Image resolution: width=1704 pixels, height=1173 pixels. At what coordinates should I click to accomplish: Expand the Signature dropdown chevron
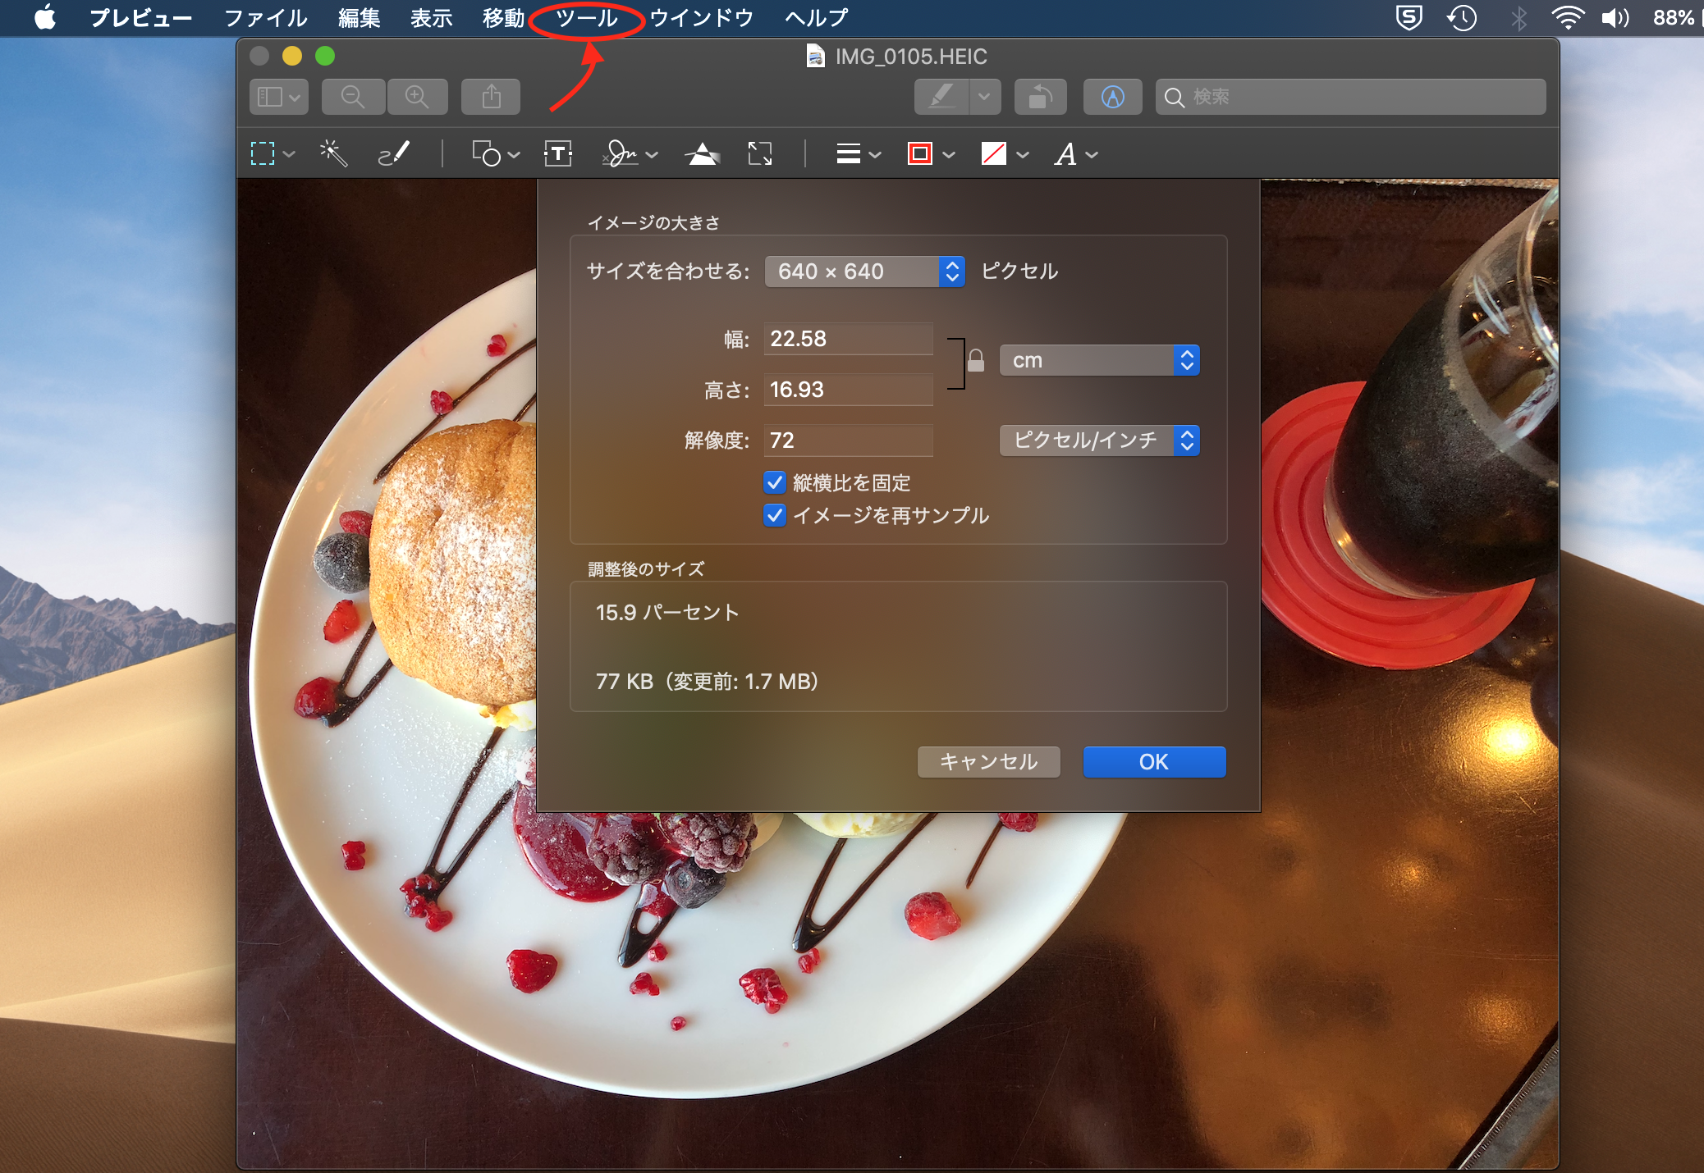[652, 154]
